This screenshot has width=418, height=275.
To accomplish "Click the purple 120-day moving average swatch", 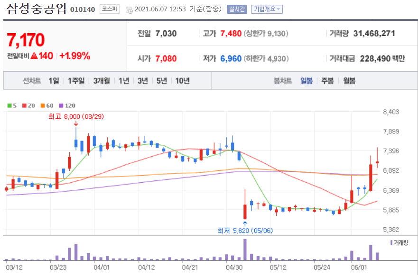I will click(61, 106).
